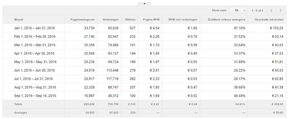Image resolution: width=291 pixels, height=119 pixels.
Task: Select the Feb 1, 2016 – Feb 29, 2016 row
Action: click(x=145, y=37)
